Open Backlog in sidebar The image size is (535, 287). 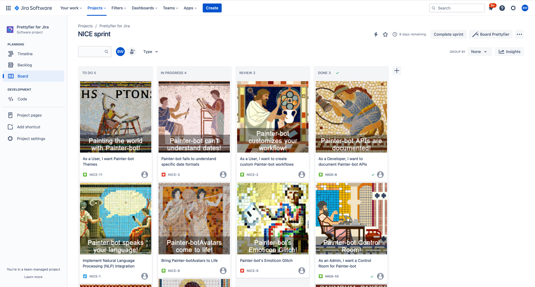33,65
